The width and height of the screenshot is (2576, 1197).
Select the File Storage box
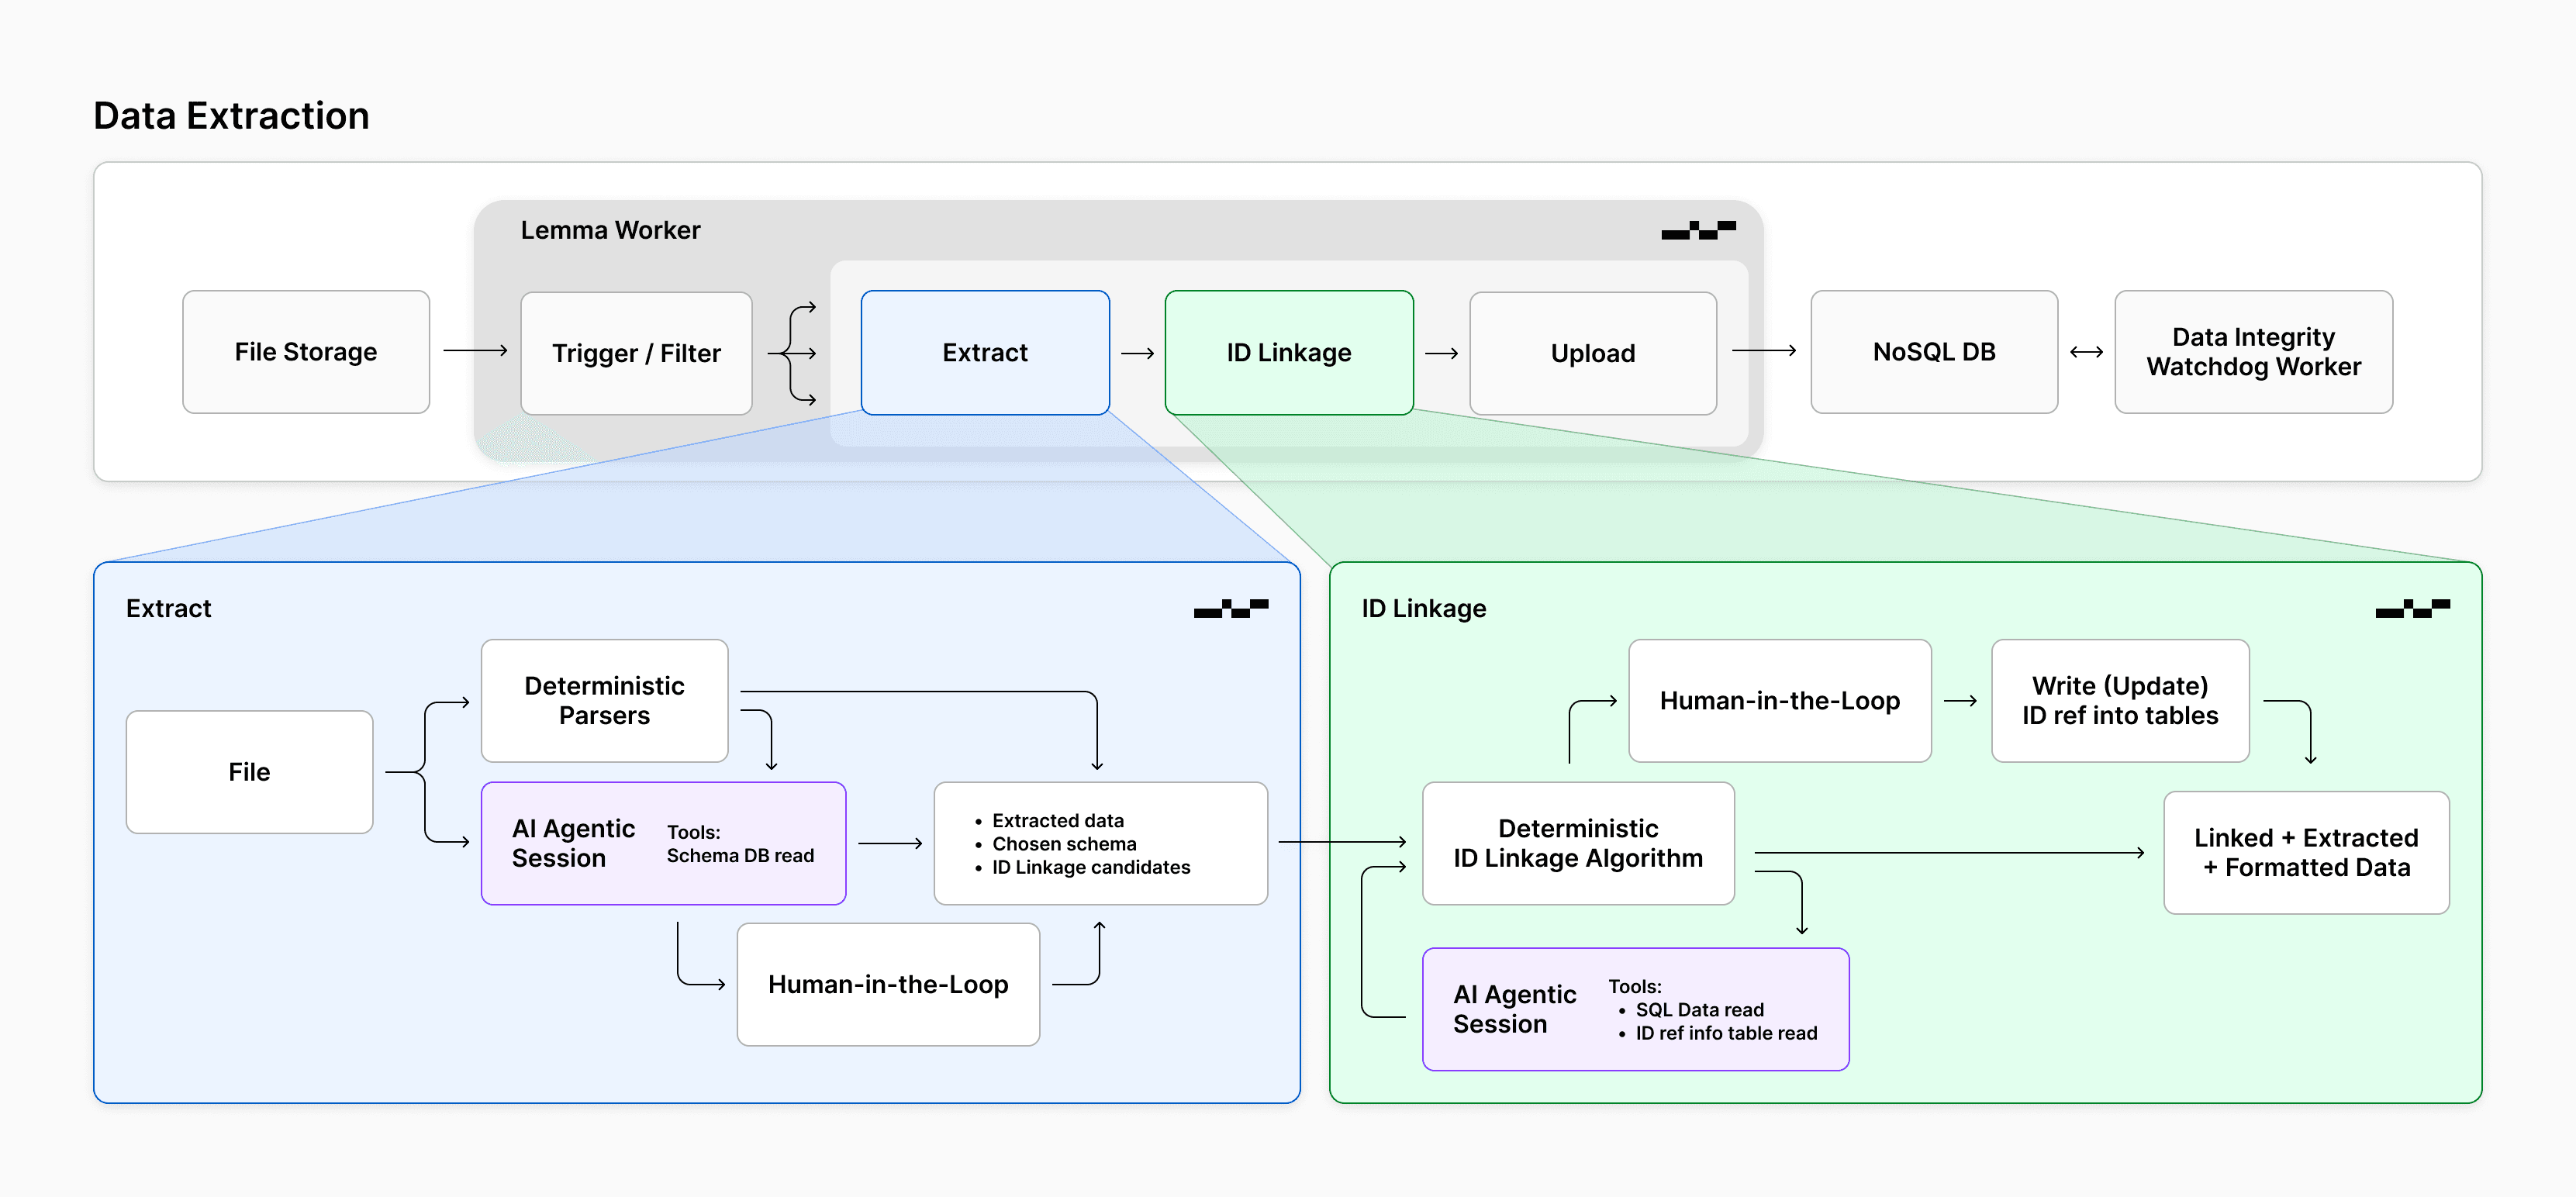306,352
